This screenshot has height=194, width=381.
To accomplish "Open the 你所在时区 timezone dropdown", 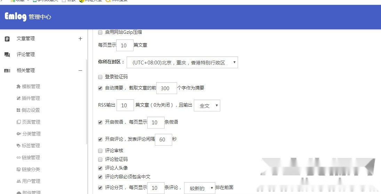I will coord(182,62).
